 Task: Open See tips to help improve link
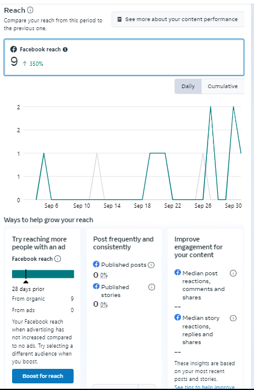pyautogui.click(x=205, y=387)
